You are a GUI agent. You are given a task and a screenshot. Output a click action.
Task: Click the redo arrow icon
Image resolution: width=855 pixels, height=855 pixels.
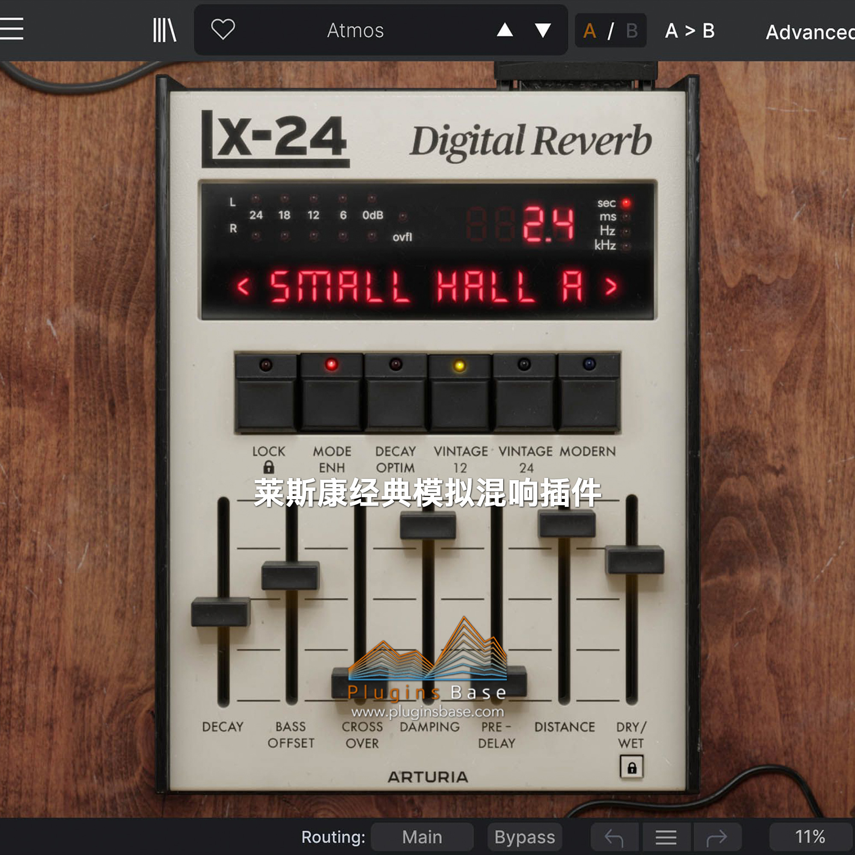pos(716,837)
